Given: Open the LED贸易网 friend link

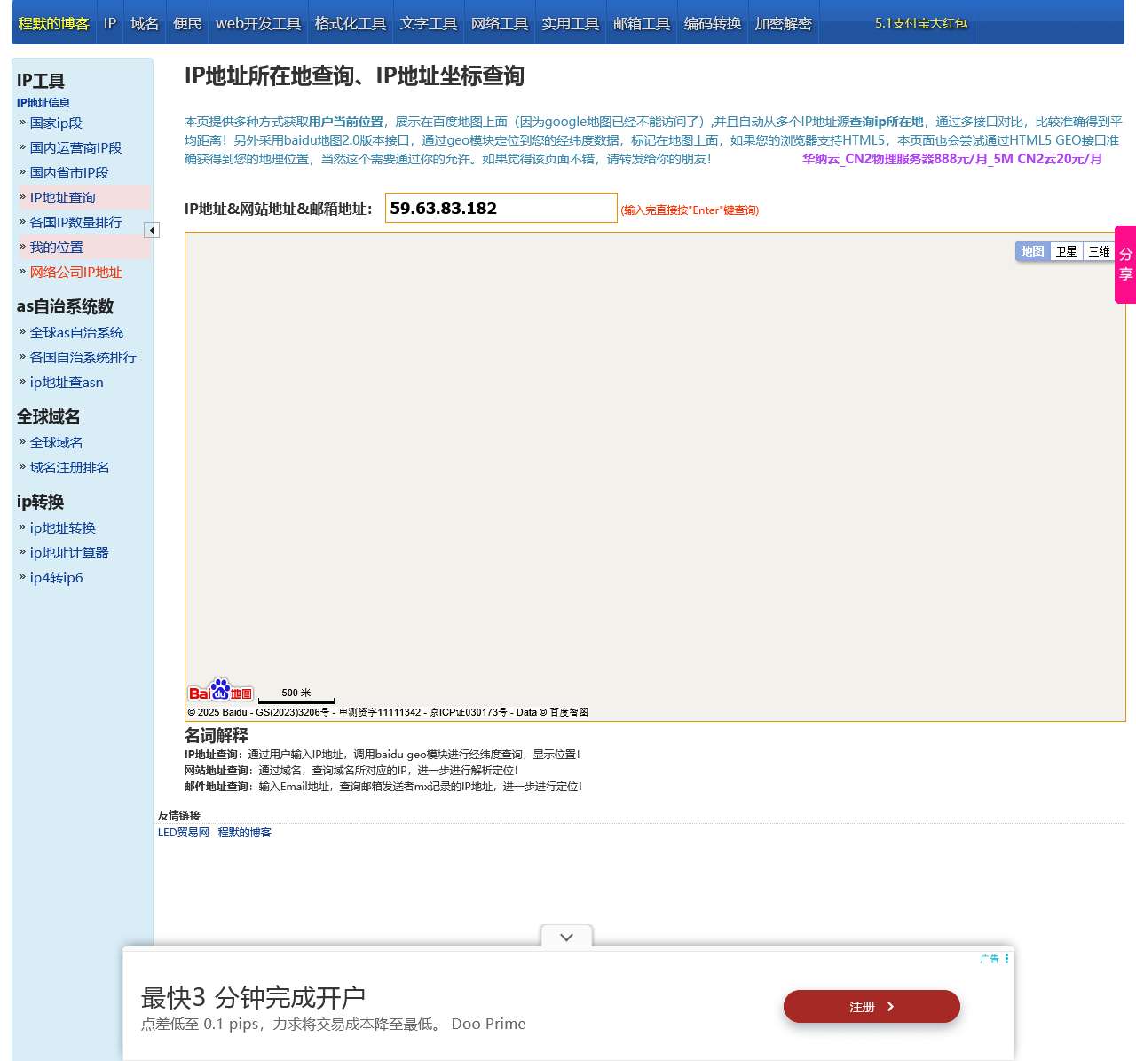Looking at the screenshot, I should 183,832.
